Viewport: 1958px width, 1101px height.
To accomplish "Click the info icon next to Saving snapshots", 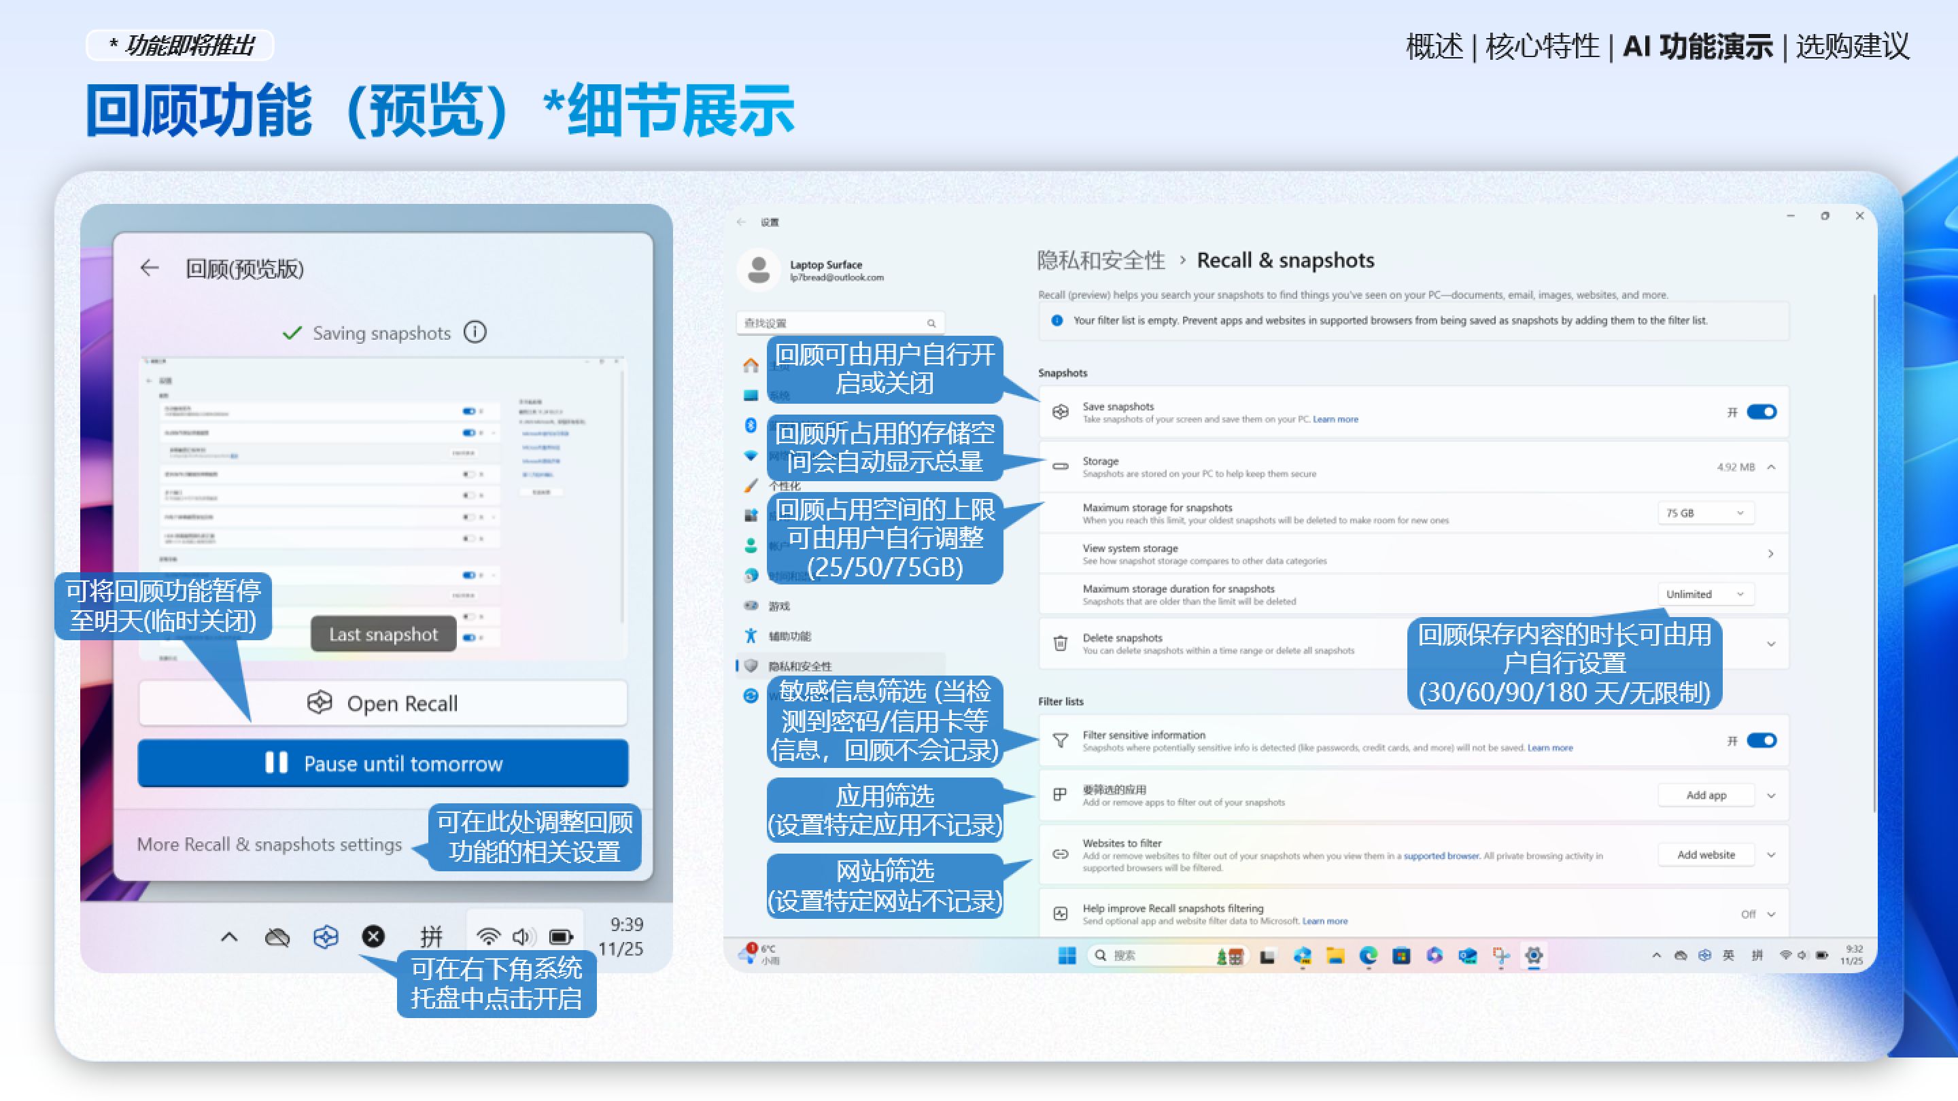I will (475, 332).
